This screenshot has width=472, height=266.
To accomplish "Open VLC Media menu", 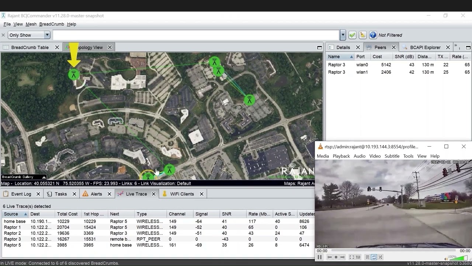I will coord(323,156).
